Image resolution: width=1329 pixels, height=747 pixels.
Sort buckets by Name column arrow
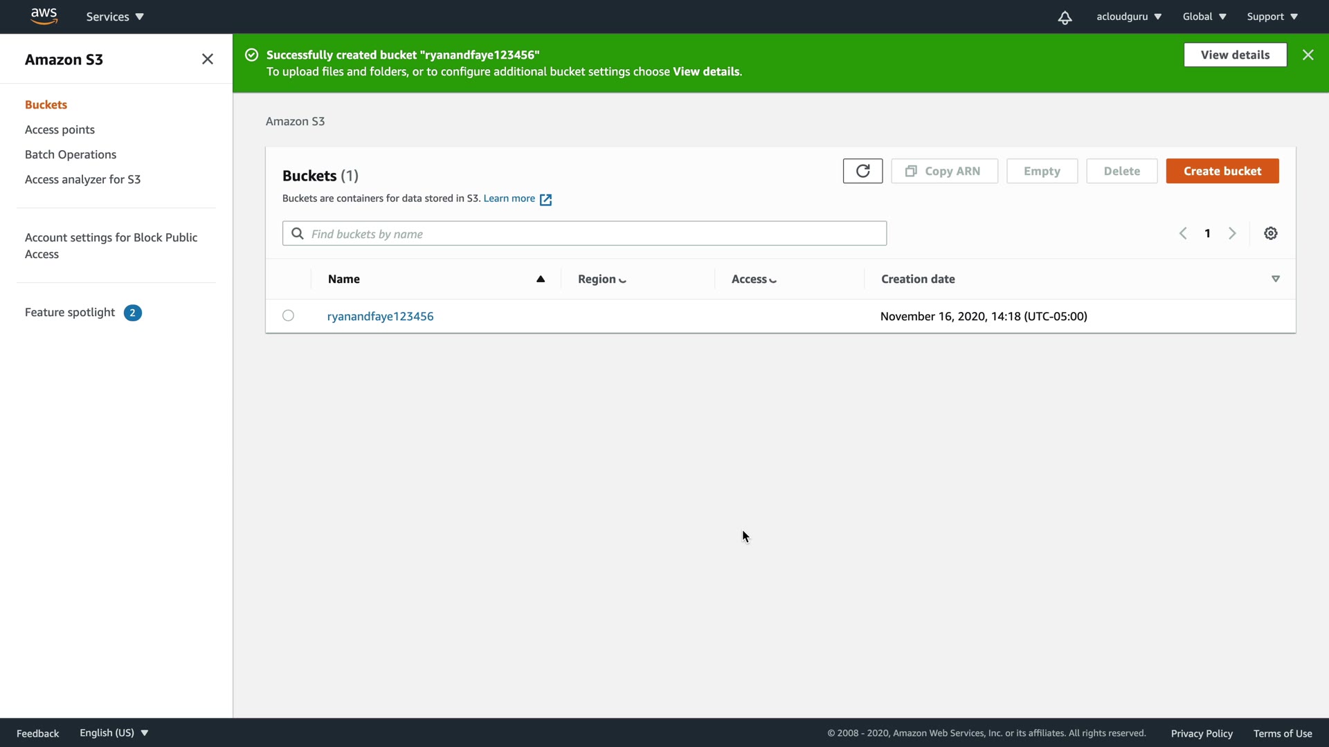(x=541, y=279)
